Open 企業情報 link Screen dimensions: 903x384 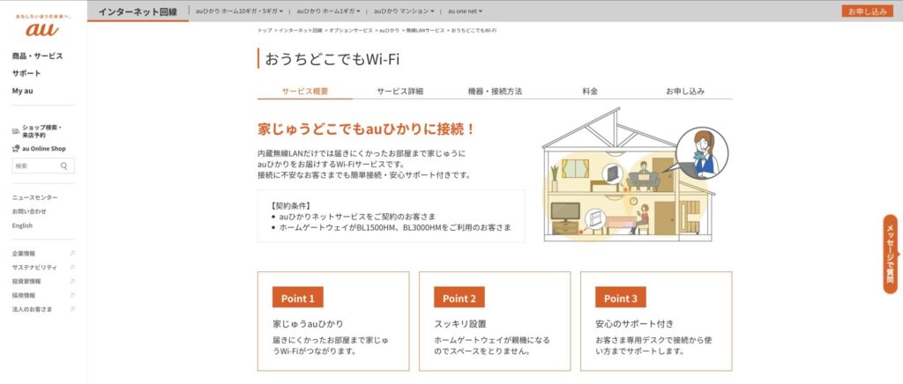point(24,253)
